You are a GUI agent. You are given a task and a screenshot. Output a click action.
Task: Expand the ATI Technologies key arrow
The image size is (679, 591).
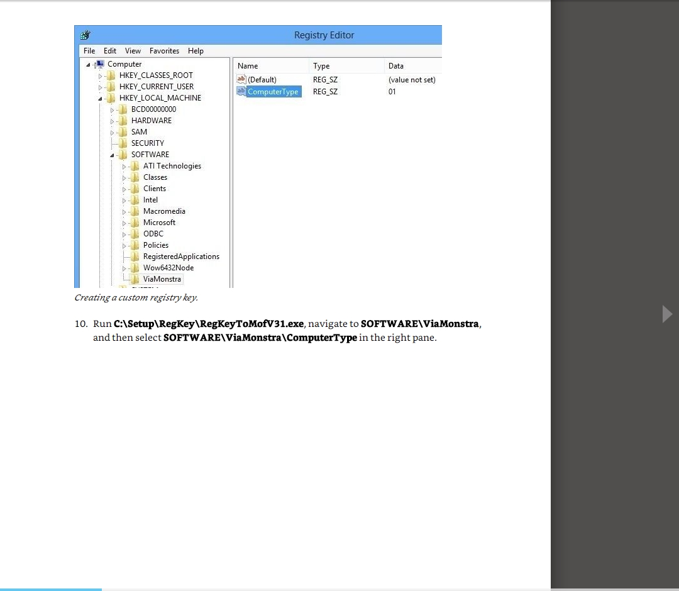(x=124, y=167)
